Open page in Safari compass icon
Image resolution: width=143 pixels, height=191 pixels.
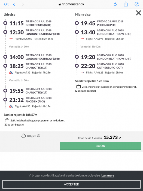[137, 4]
